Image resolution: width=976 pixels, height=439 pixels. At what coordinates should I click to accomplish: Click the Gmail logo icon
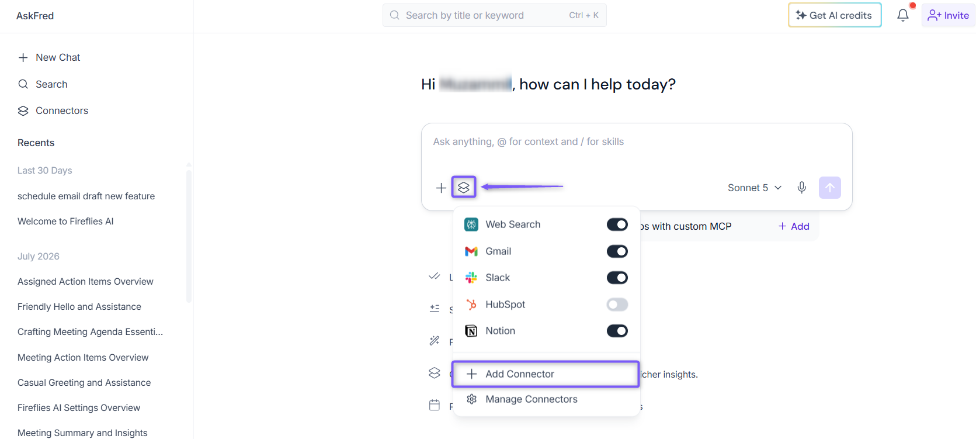point(471,251)
